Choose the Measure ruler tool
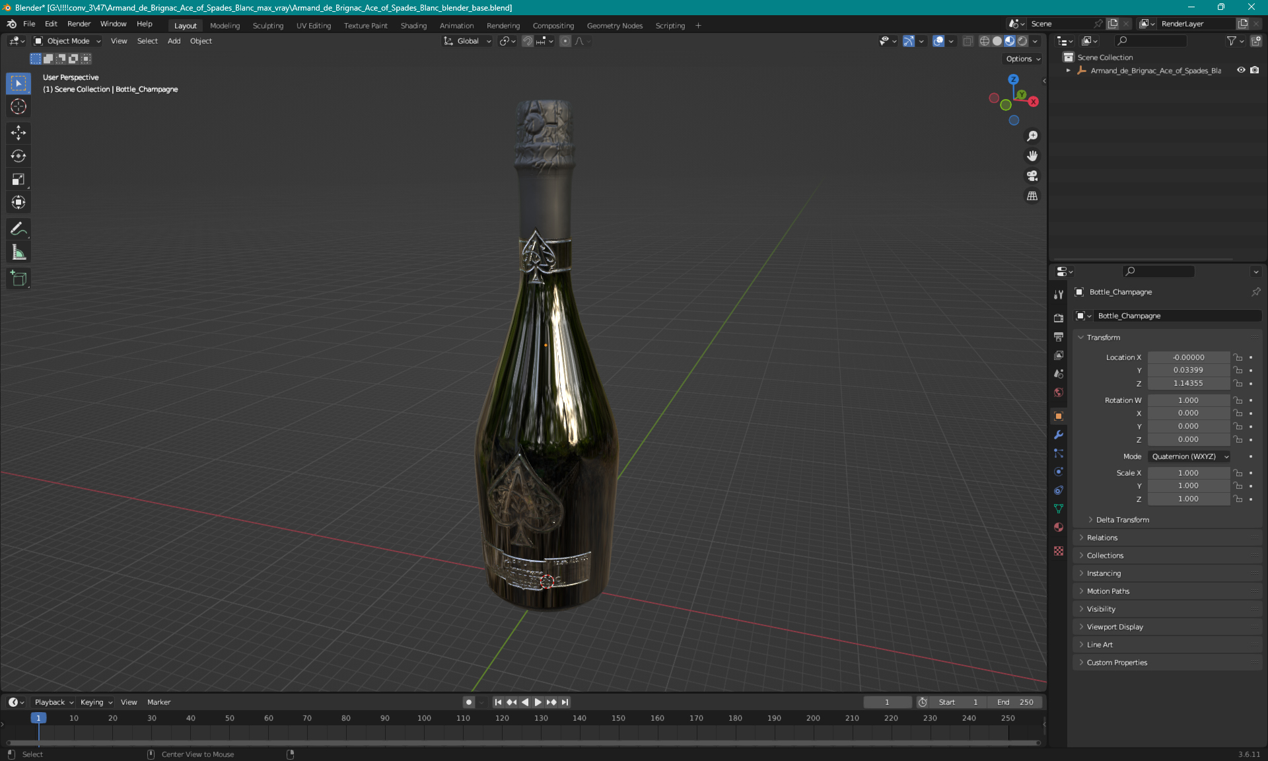 pos(18,252)
